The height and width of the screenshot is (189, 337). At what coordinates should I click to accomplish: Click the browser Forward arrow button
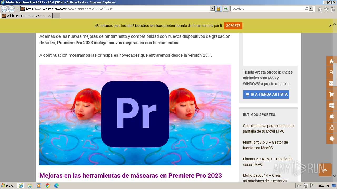coord(11,9)
